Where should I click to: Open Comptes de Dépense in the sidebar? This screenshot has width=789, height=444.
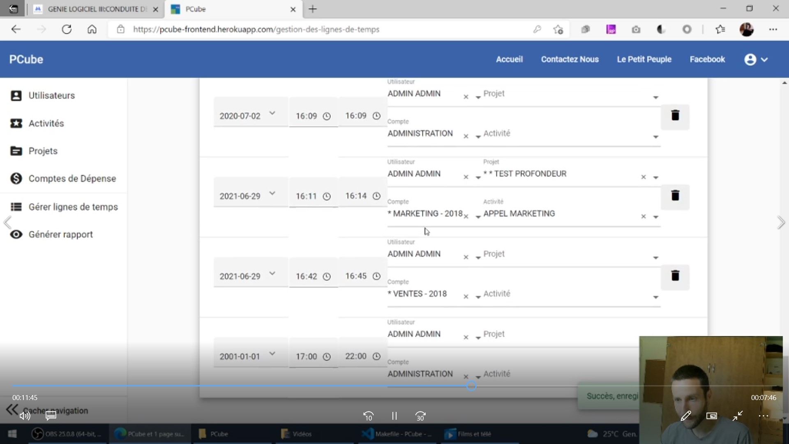pos(63,178)
